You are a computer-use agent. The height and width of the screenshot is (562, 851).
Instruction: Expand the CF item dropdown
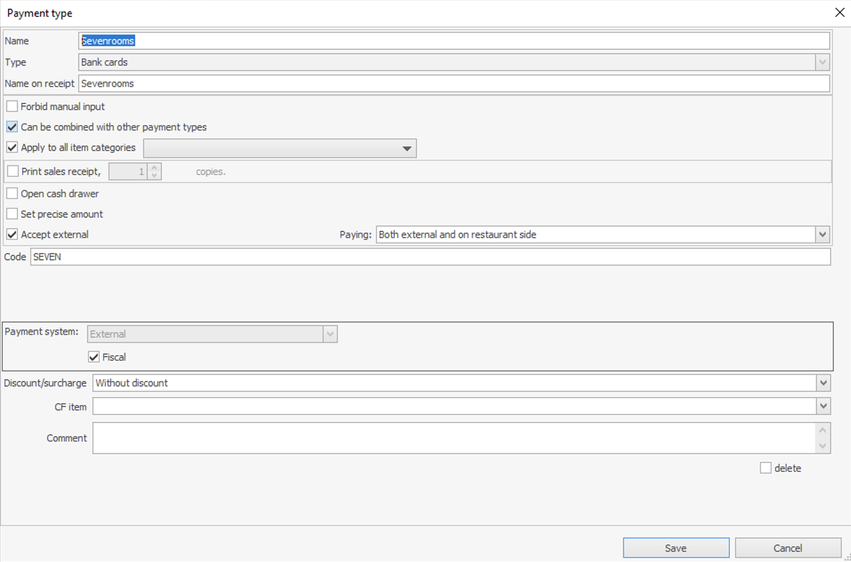[823, 406]
